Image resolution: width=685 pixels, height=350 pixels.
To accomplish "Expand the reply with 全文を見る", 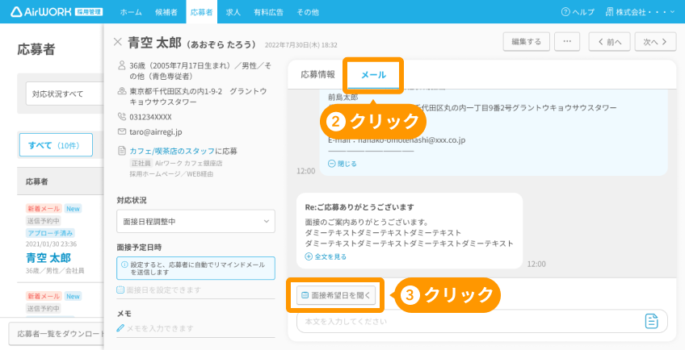I will pyautogui.click(x=326, y=256).
